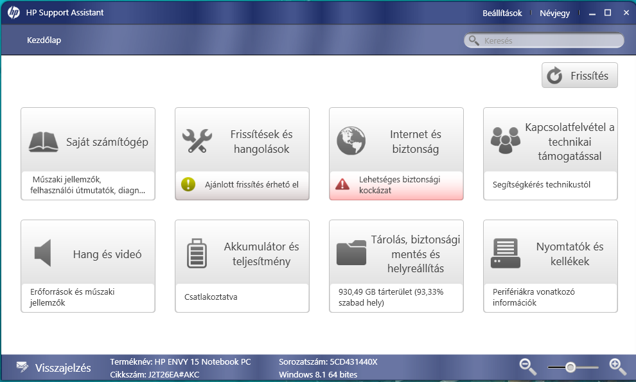This screenshot has height=382, width=636.
Task: Open Beállítások in the title bar
Action: 502,13
